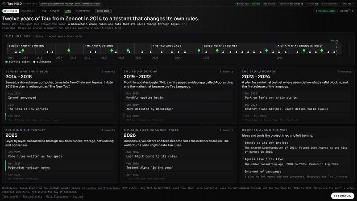This screenshot has width=357, height=201.
Task: Open the Pointwise revision works moment
Action: coord(60,166)
